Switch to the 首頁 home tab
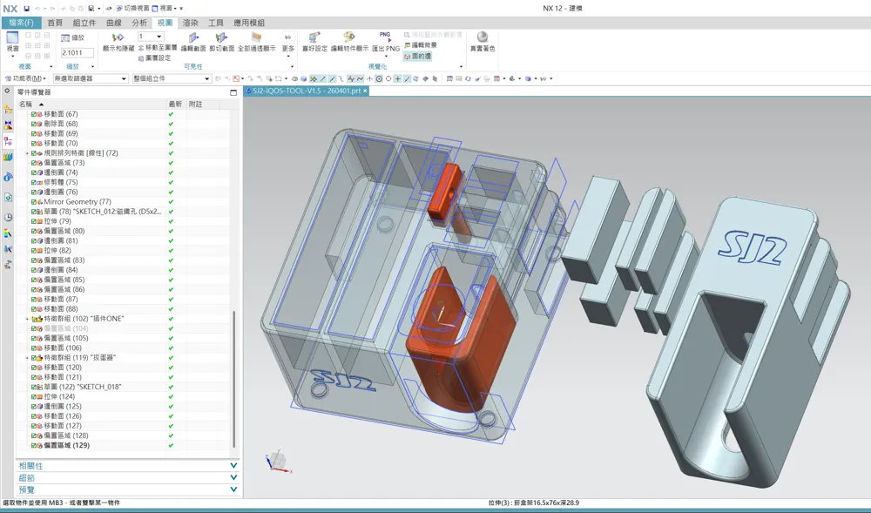This screenshot has width=871, height=513. [x=55, y=23]
